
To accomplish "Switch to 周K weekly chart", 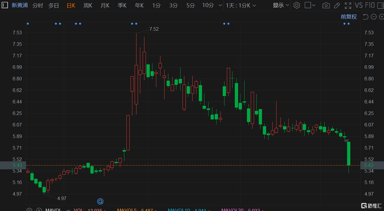I will (88, 5).
